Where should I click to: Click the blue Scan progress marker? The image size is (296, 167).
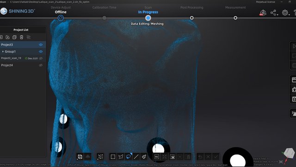[x=148, y=18]
